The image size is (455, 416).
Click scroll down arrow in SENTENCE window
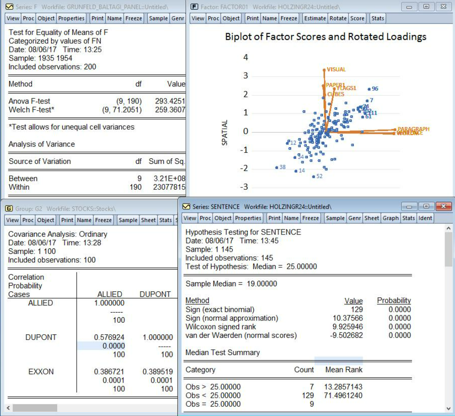point(449,409)
